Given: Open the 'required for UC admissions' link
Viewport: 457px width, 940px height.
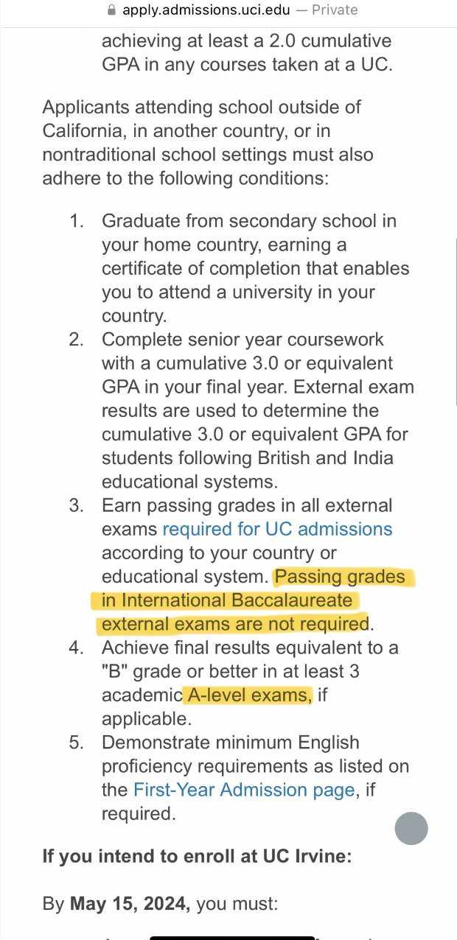Looking at the screenshot, I should coord(277,529).
